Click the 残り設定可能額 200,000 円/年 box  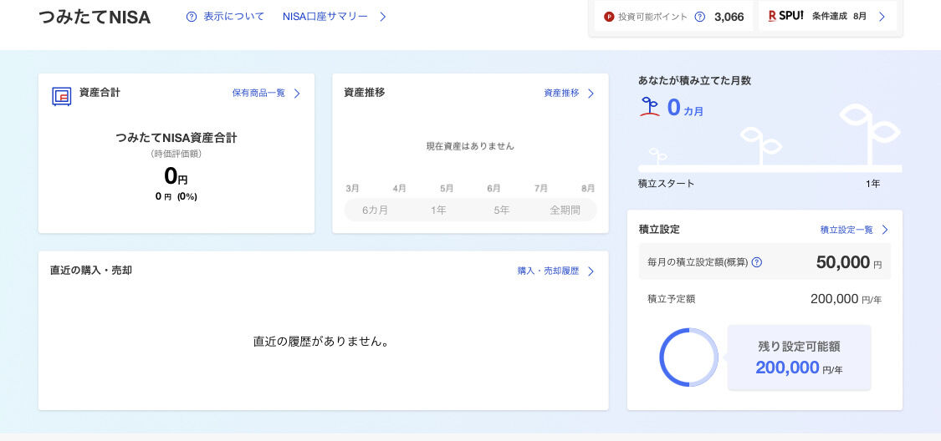click(799, 357)
